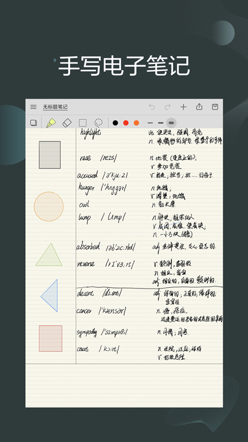Select the eraser tool
This screenshot has height=442, width=248.
tap(67, 123)
